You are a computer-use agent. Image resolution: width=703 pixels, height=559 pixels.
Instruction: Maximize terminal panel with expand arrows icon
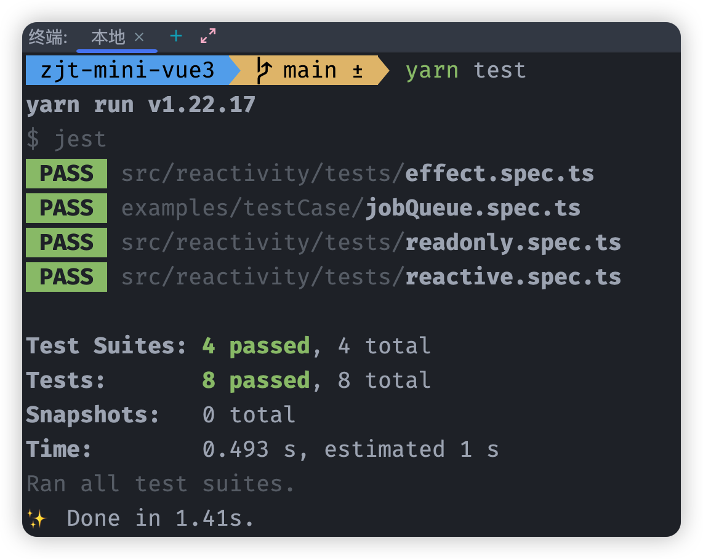tap(208, 36)
